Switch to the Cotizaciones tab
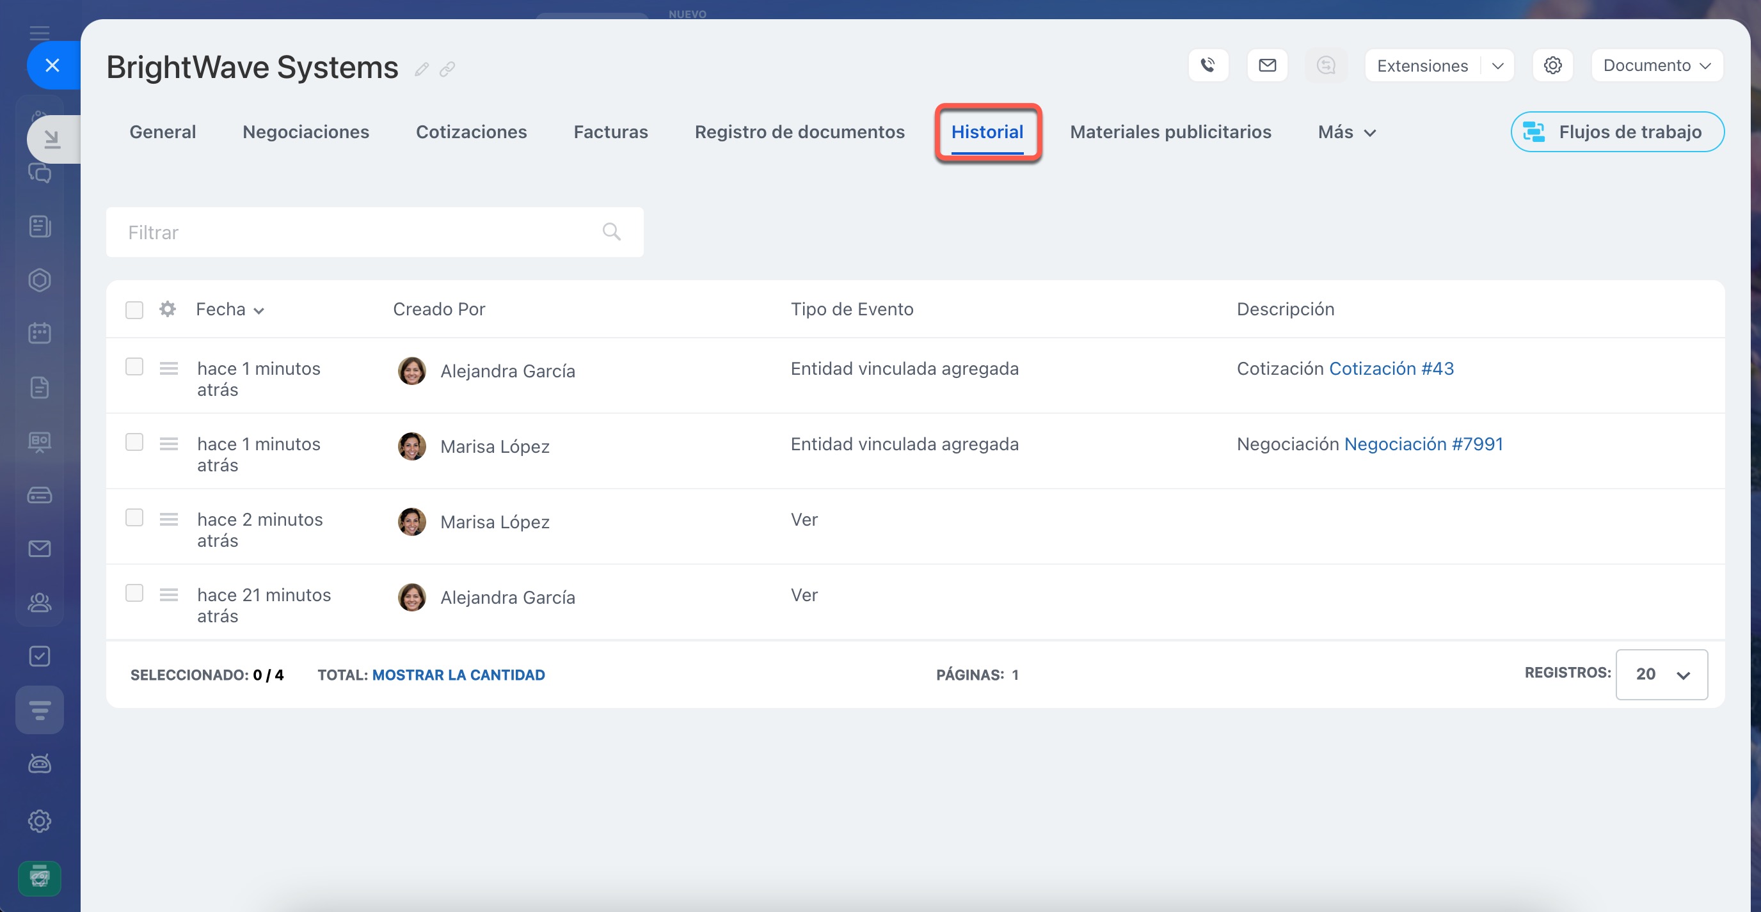This screenshot has width=1761, height=912. tap(471, 132)
